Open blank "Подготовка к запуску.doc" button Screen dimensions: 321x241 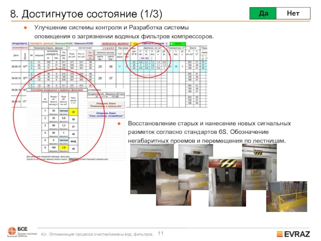[106, 105]
